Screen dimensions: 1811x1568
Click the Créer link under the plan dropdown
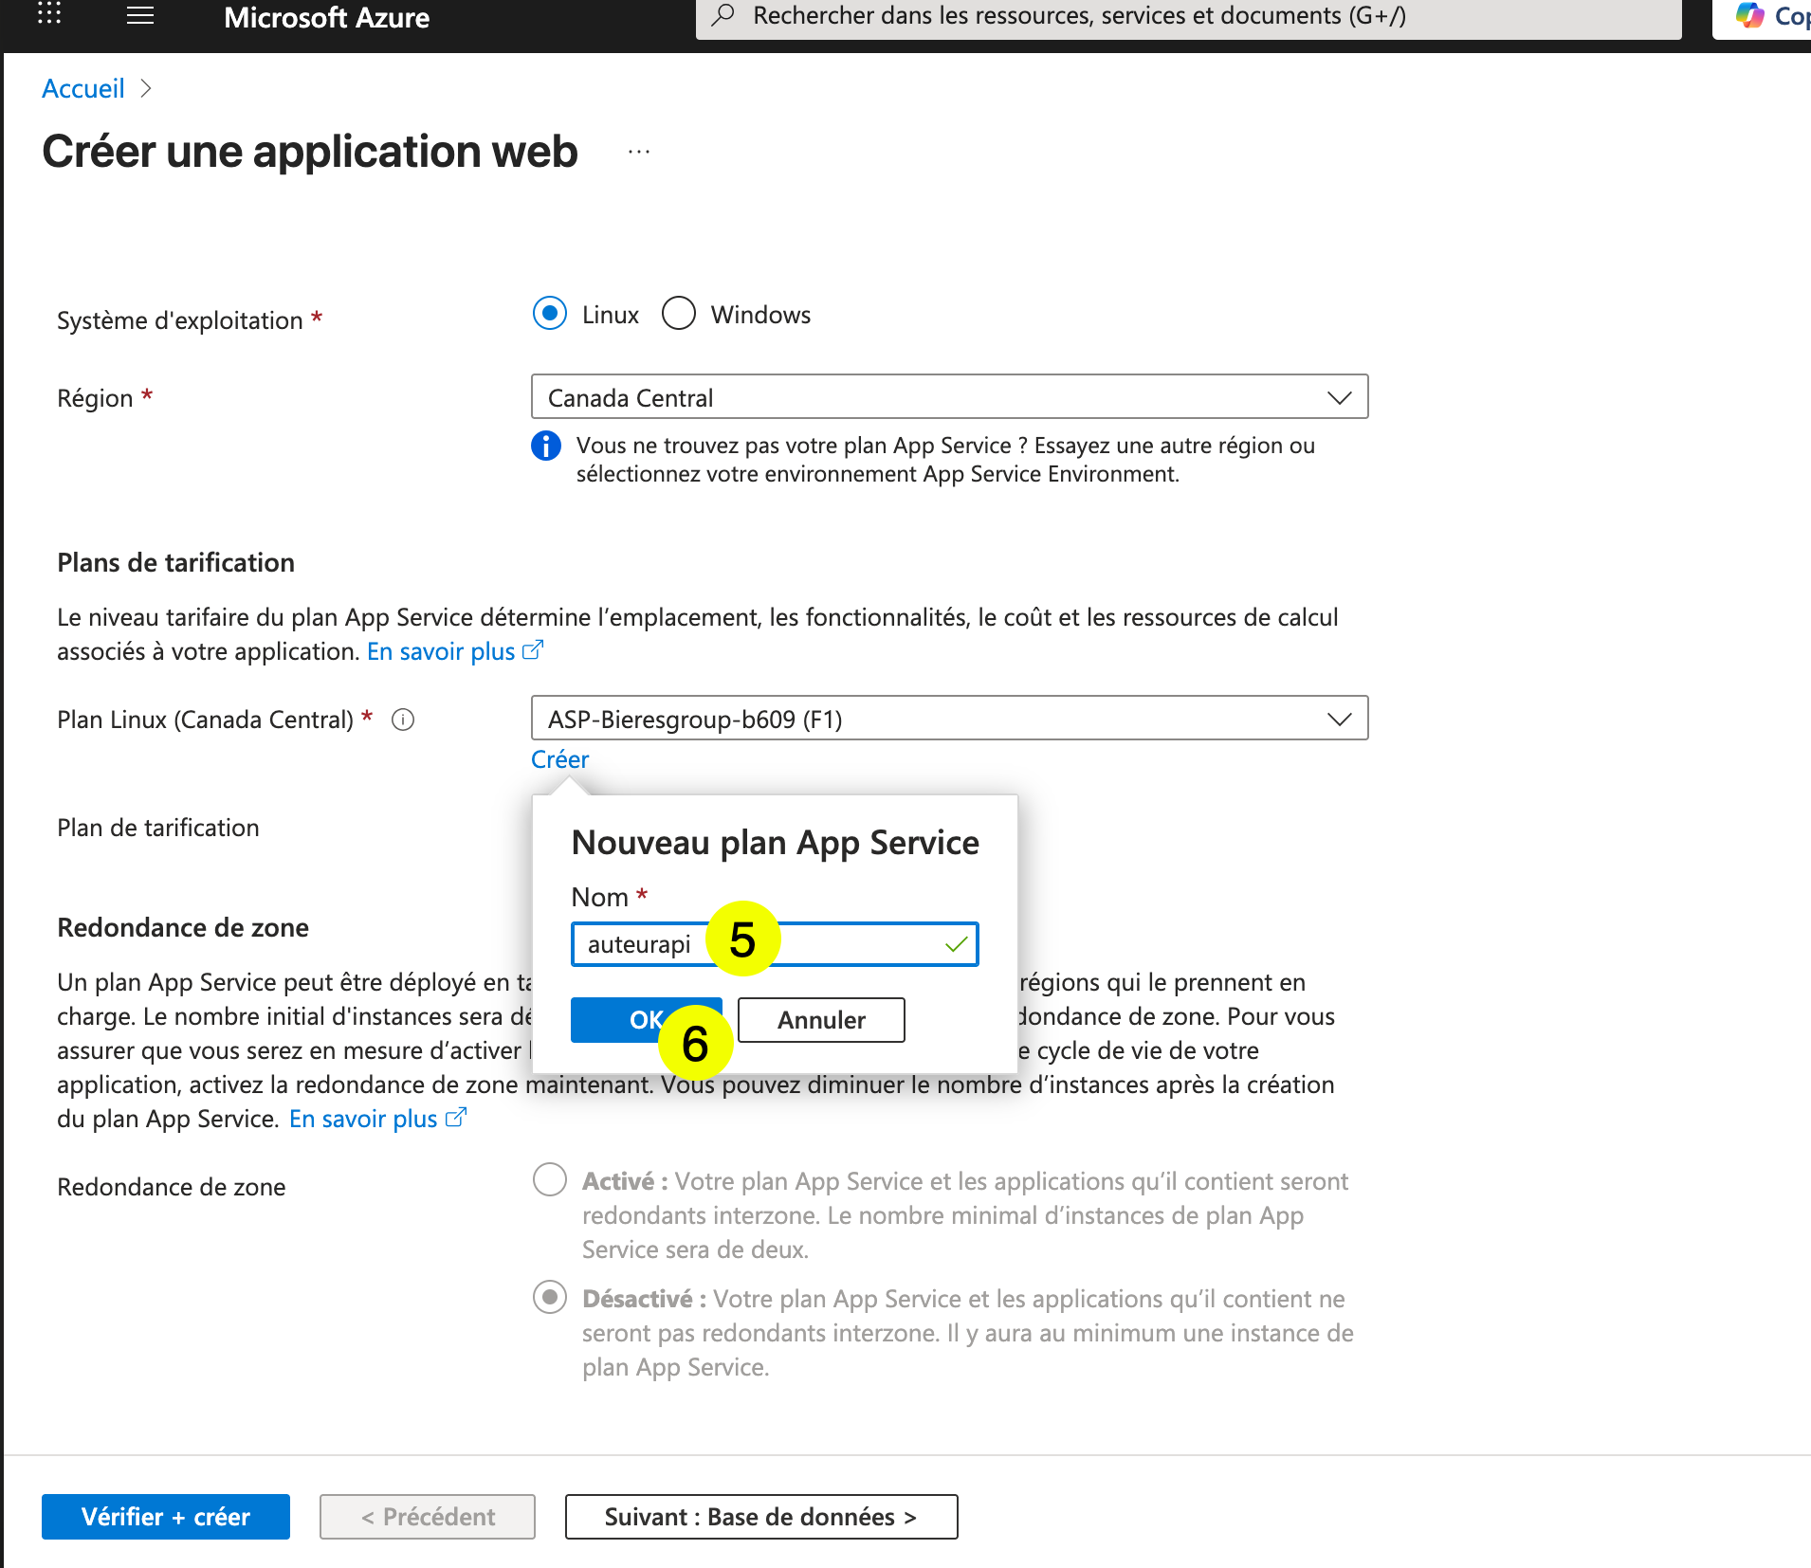coord(559,758)
